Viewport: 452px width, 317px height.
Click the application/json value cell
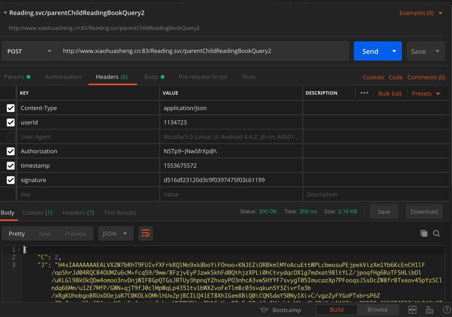tap(231, 108)
